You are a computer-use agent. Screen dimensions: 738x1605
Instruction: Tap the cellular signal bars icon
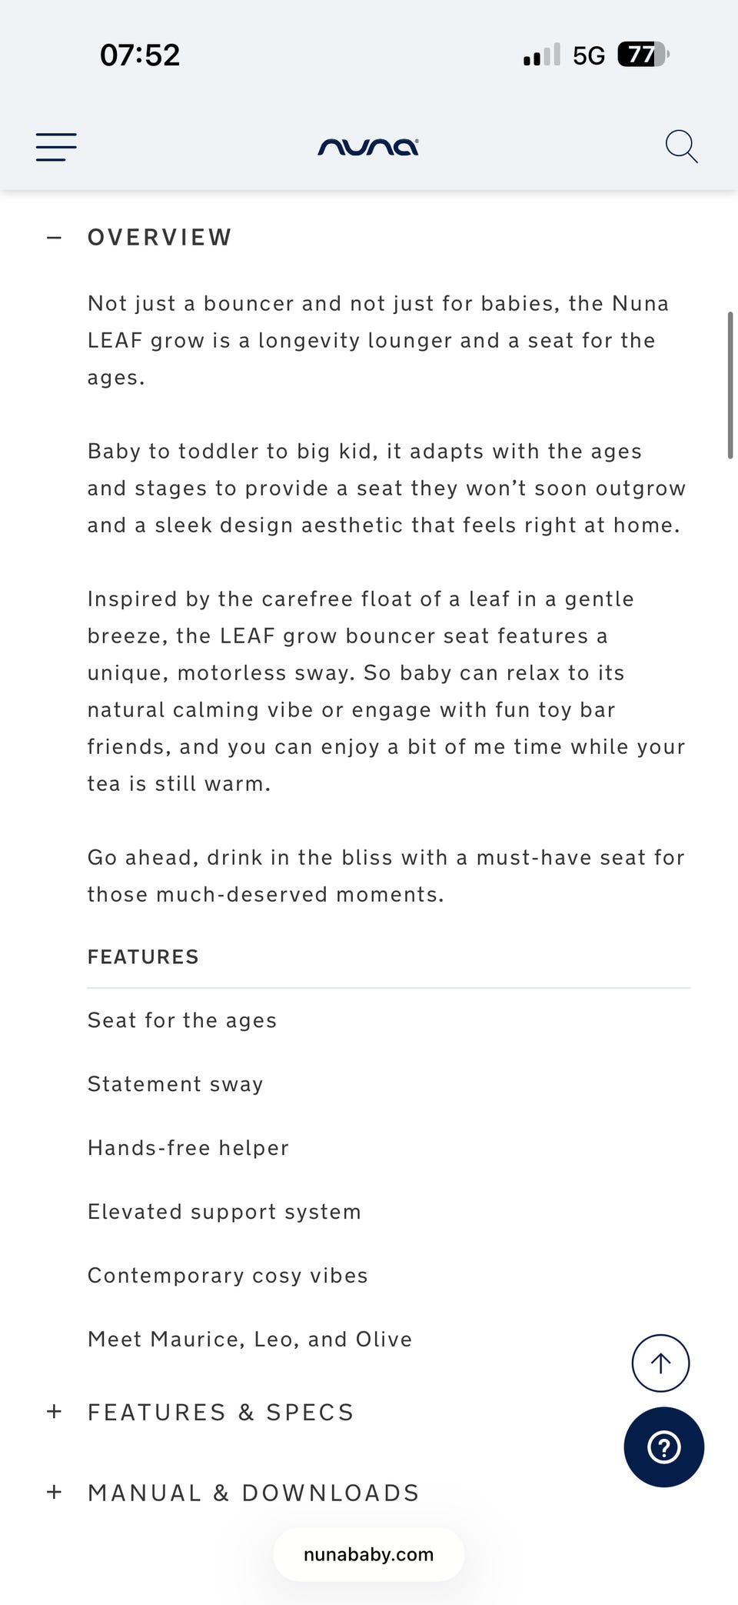coord(542,55)
